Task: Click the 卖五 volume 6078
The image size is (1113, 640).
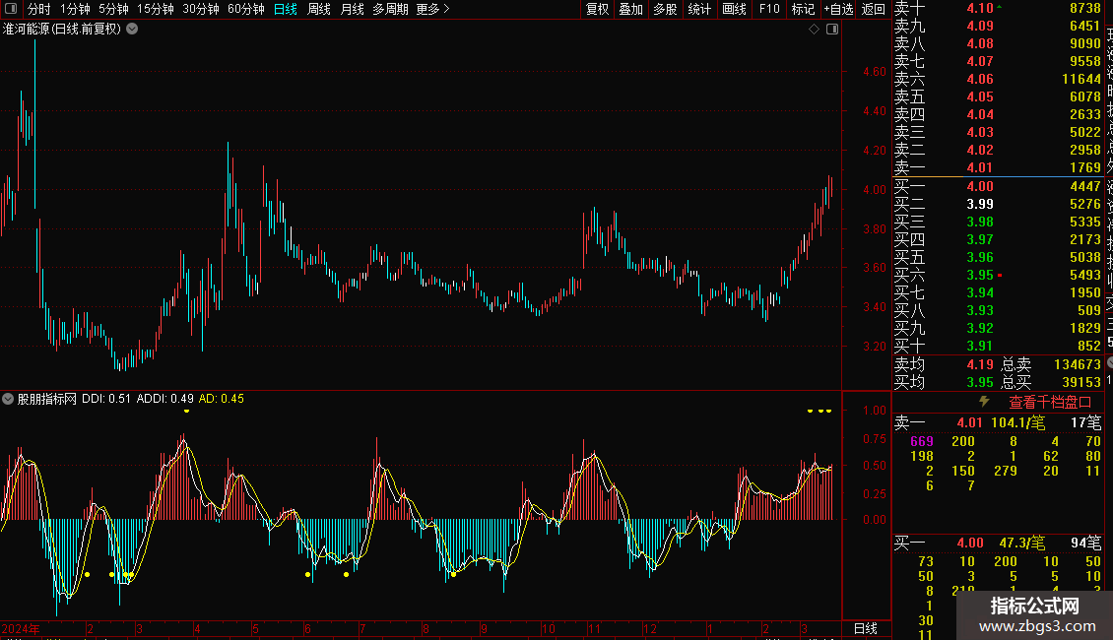Action: click(x=1084, y=96)
